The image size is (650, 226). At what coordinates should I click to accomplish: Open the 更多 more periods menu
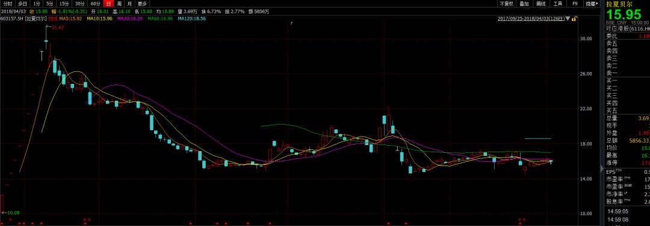[142, 4]
